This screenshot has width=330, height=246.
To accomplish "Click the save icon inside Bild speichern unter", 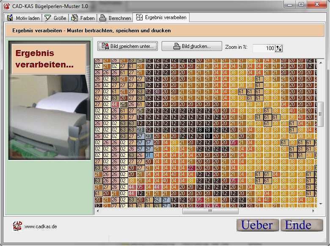I will pos(105,46).
